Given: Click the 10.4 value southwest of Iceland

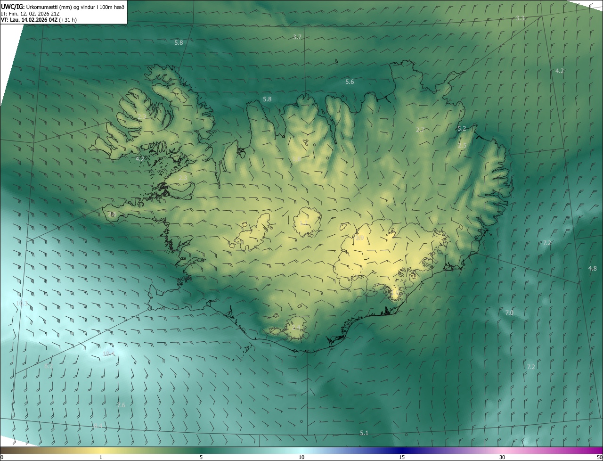Looking at the screenshot, I should click(x=109, y=354).
